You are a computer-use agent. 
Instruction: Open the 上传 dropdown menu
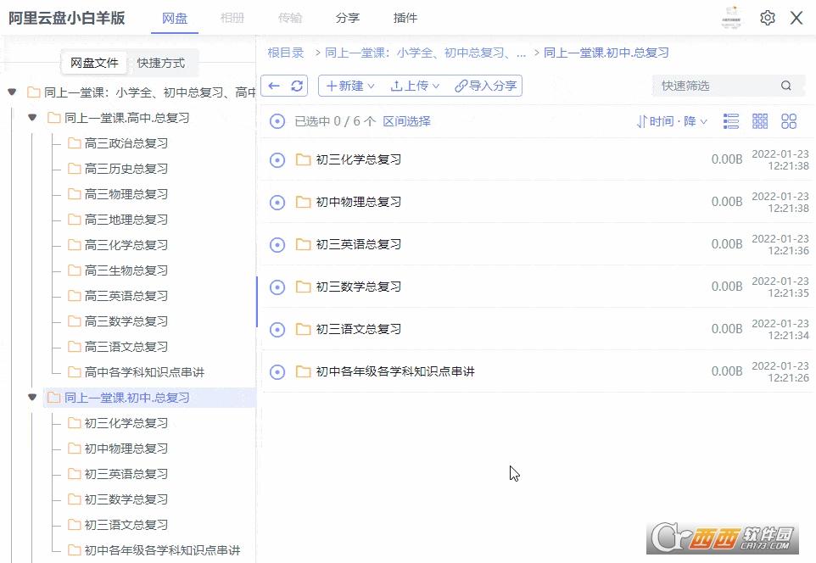[x=415, y=86]
